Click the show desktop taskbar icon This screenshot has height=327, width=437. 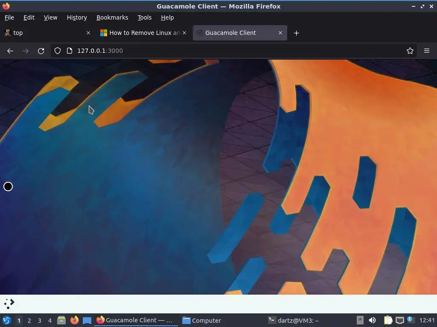(x=87, y=321)
